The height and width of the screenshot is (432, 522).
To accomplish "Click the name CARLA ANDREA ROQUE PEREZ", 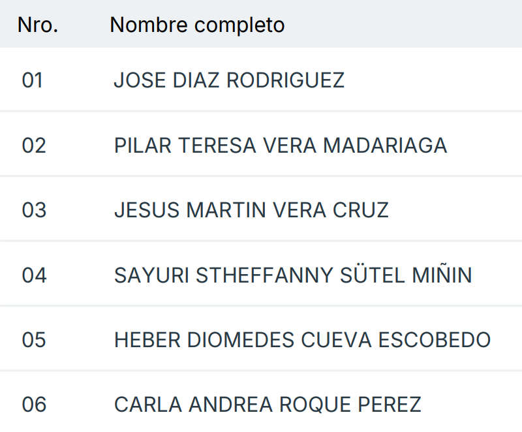I will pos(268,405).
